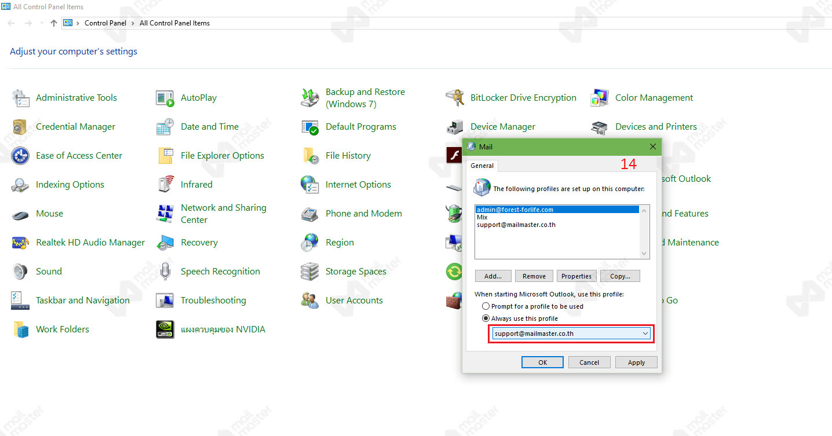
Task: Click Control Panel breadcrumb in address bar
Action: [107, 23]
